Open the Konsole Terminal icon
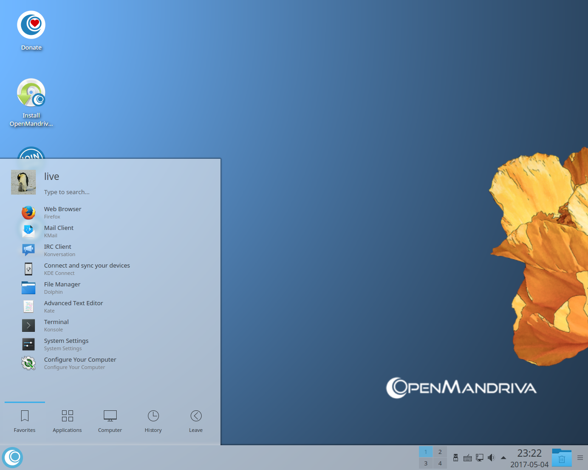The height and width of the screenshot is (470, 588). [x=28, y=325]
